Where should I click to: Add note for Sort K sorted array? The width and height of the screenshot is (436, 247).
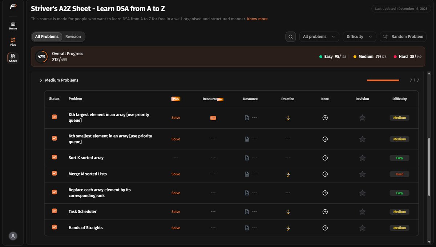[325, 158]
